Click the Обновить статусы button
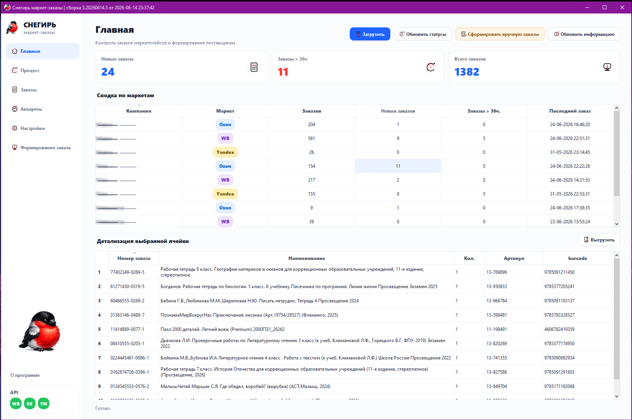632x420 pixels. (x=423, y=34)
